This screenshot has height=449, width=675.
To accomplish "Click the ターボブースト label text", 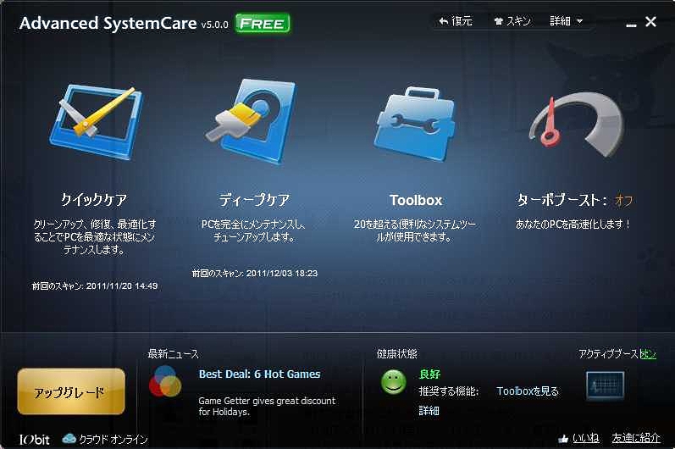I will click(x=562, y=200).
